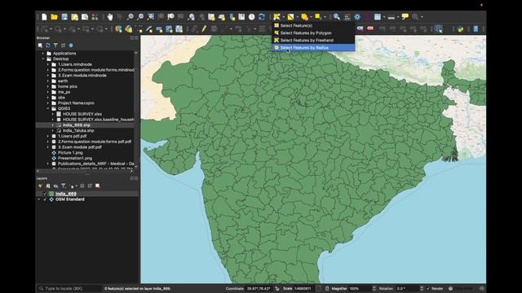Click the Coordinate value field

259,289
